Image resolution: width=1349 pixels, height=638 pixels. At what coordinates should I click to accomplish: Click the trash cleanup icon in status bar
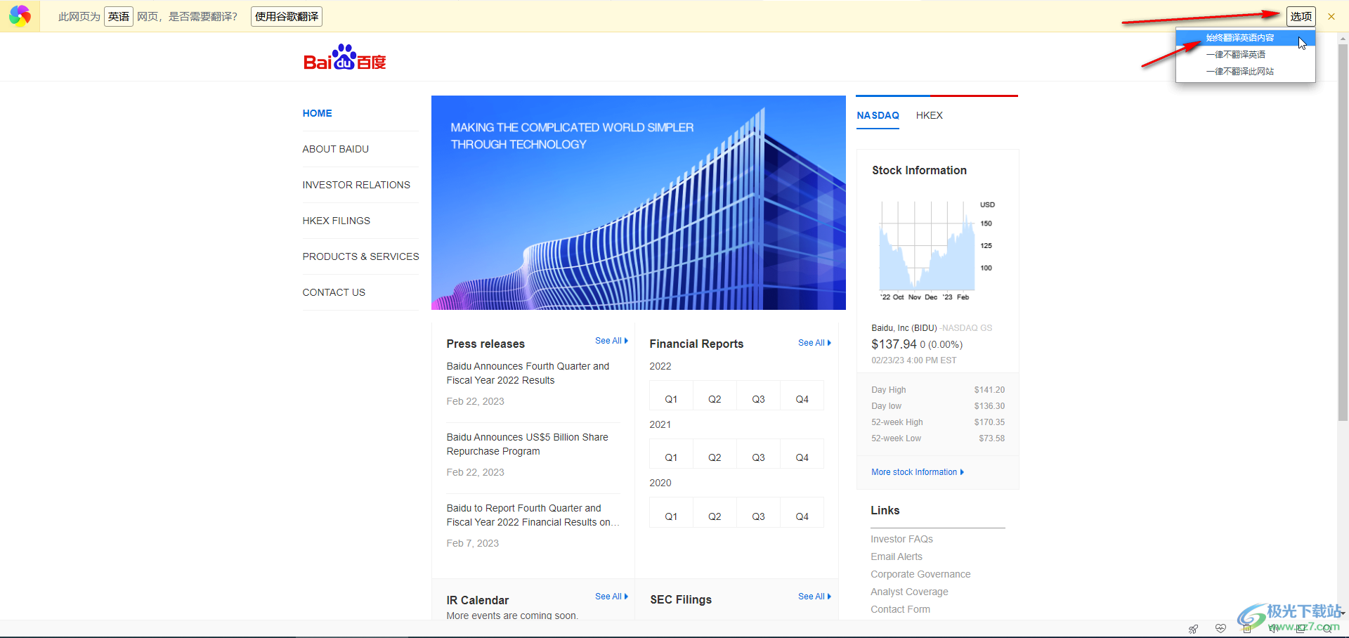pyautogui.click(x=1247, y=629)
